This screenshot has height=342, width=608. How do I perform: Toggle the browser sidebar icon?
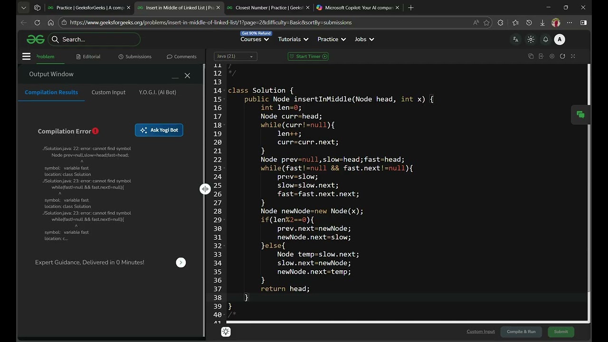coord(583,22)
